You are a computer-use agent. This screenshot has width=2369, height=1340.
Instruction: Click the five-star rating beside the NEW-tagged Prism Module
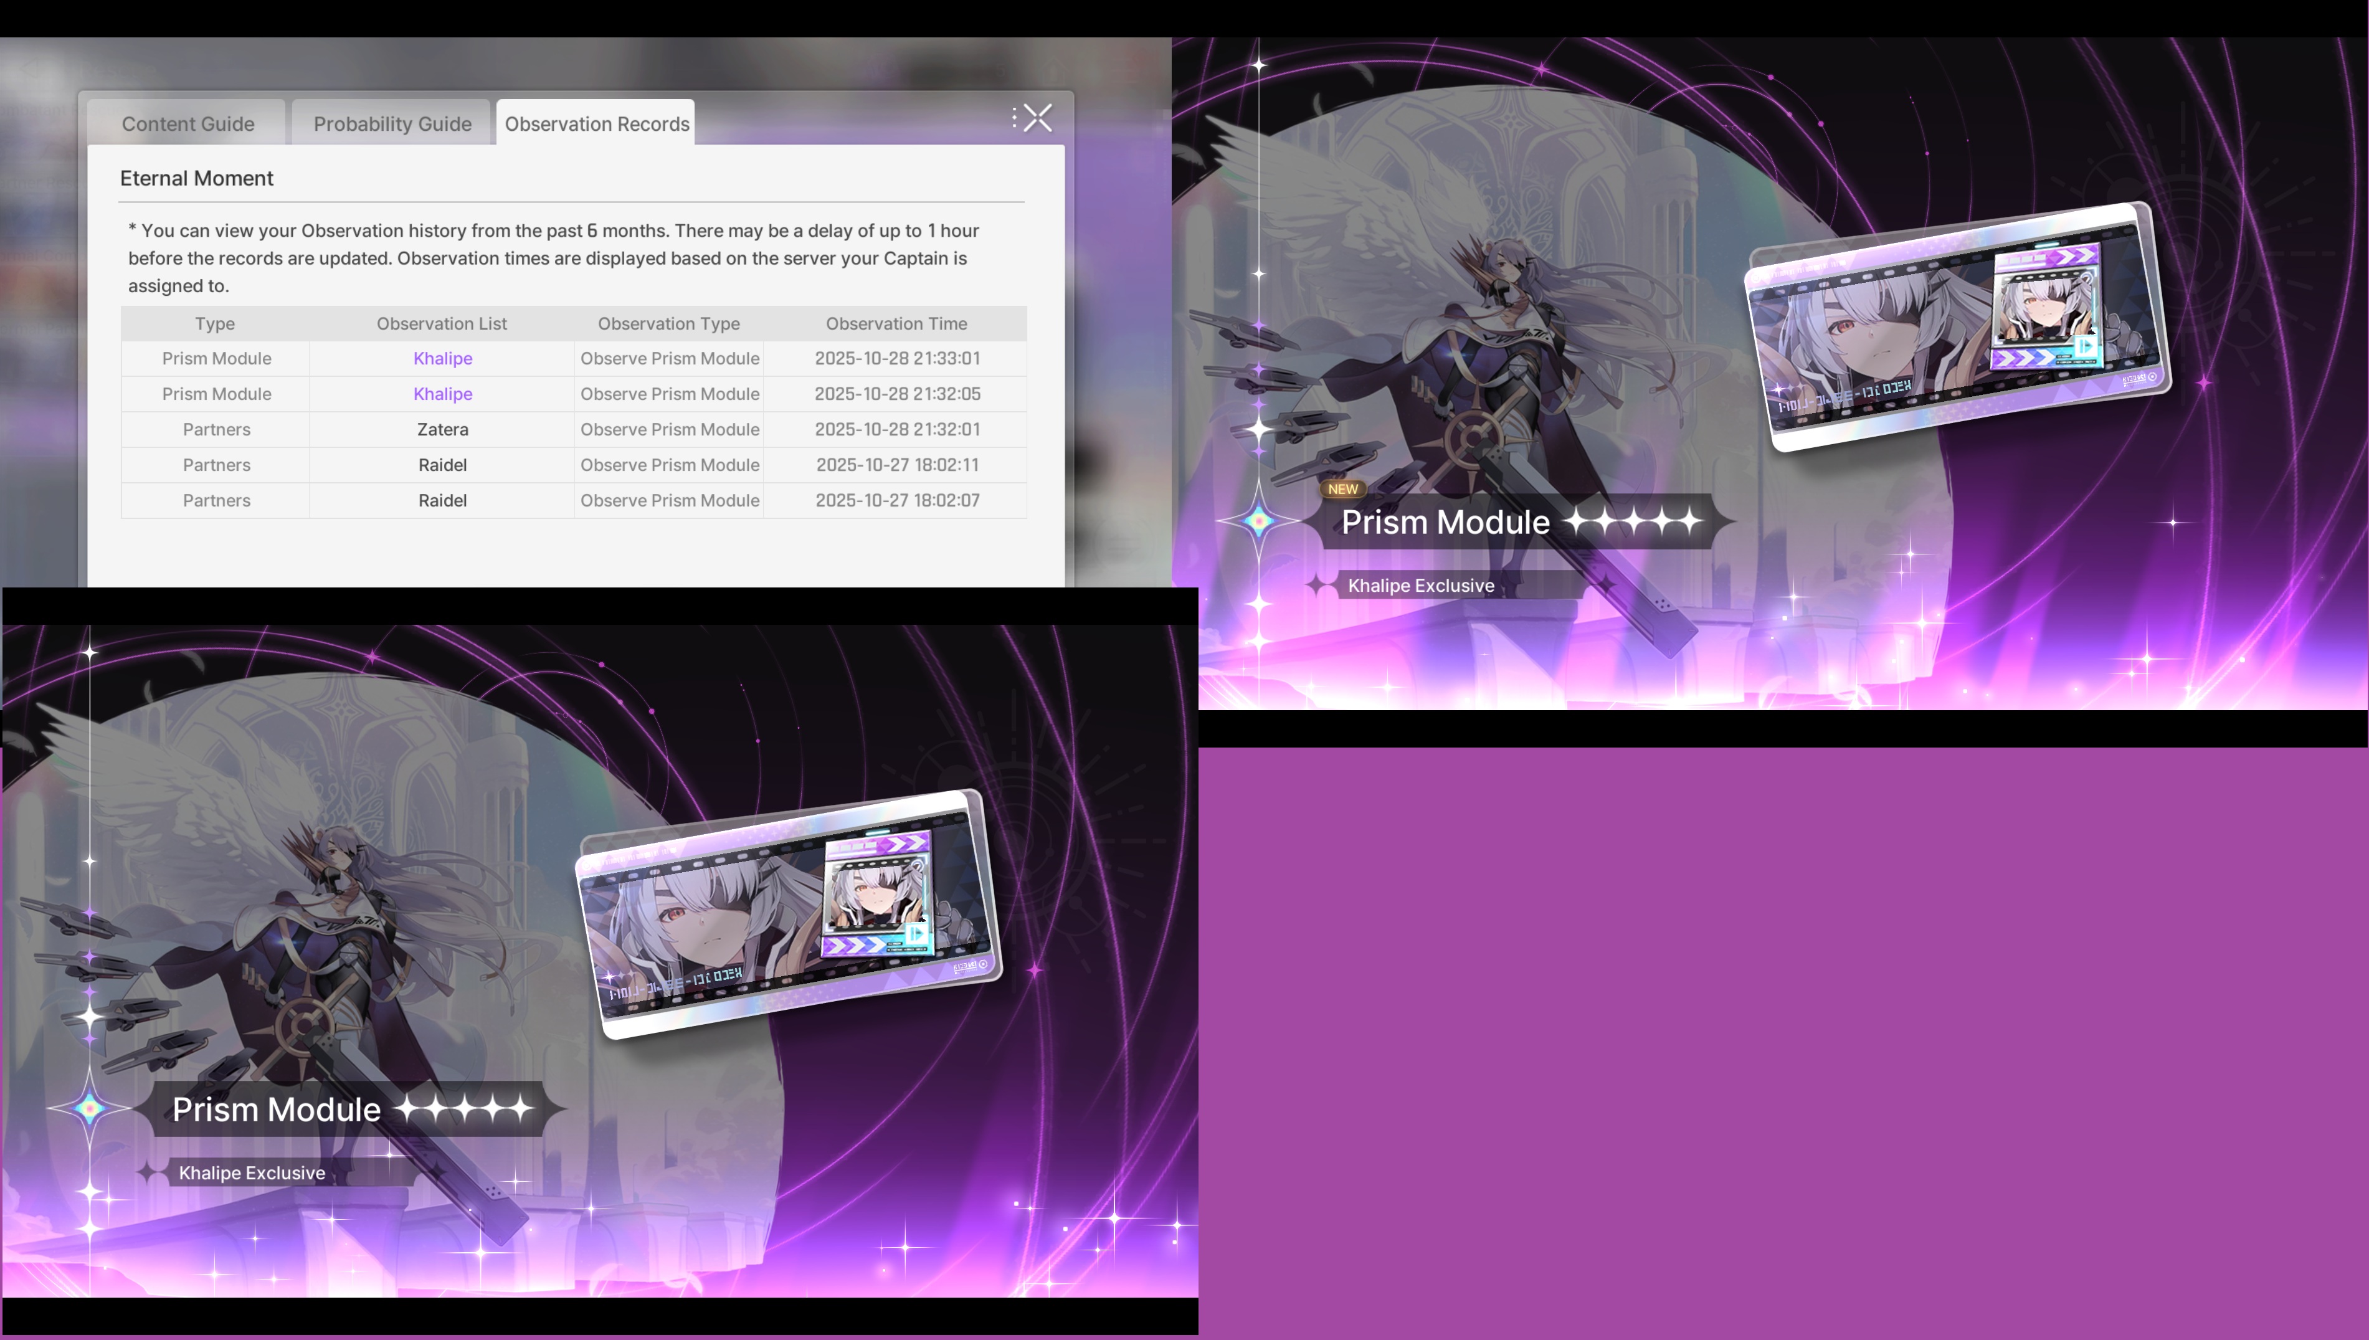tap(1633, 521)
